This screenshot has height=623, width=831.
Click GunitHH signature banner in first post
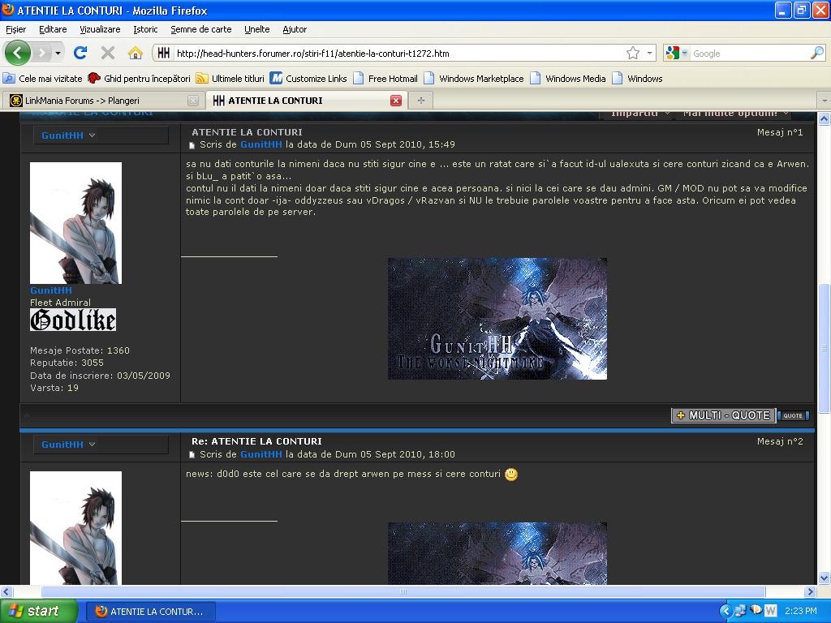497,318
